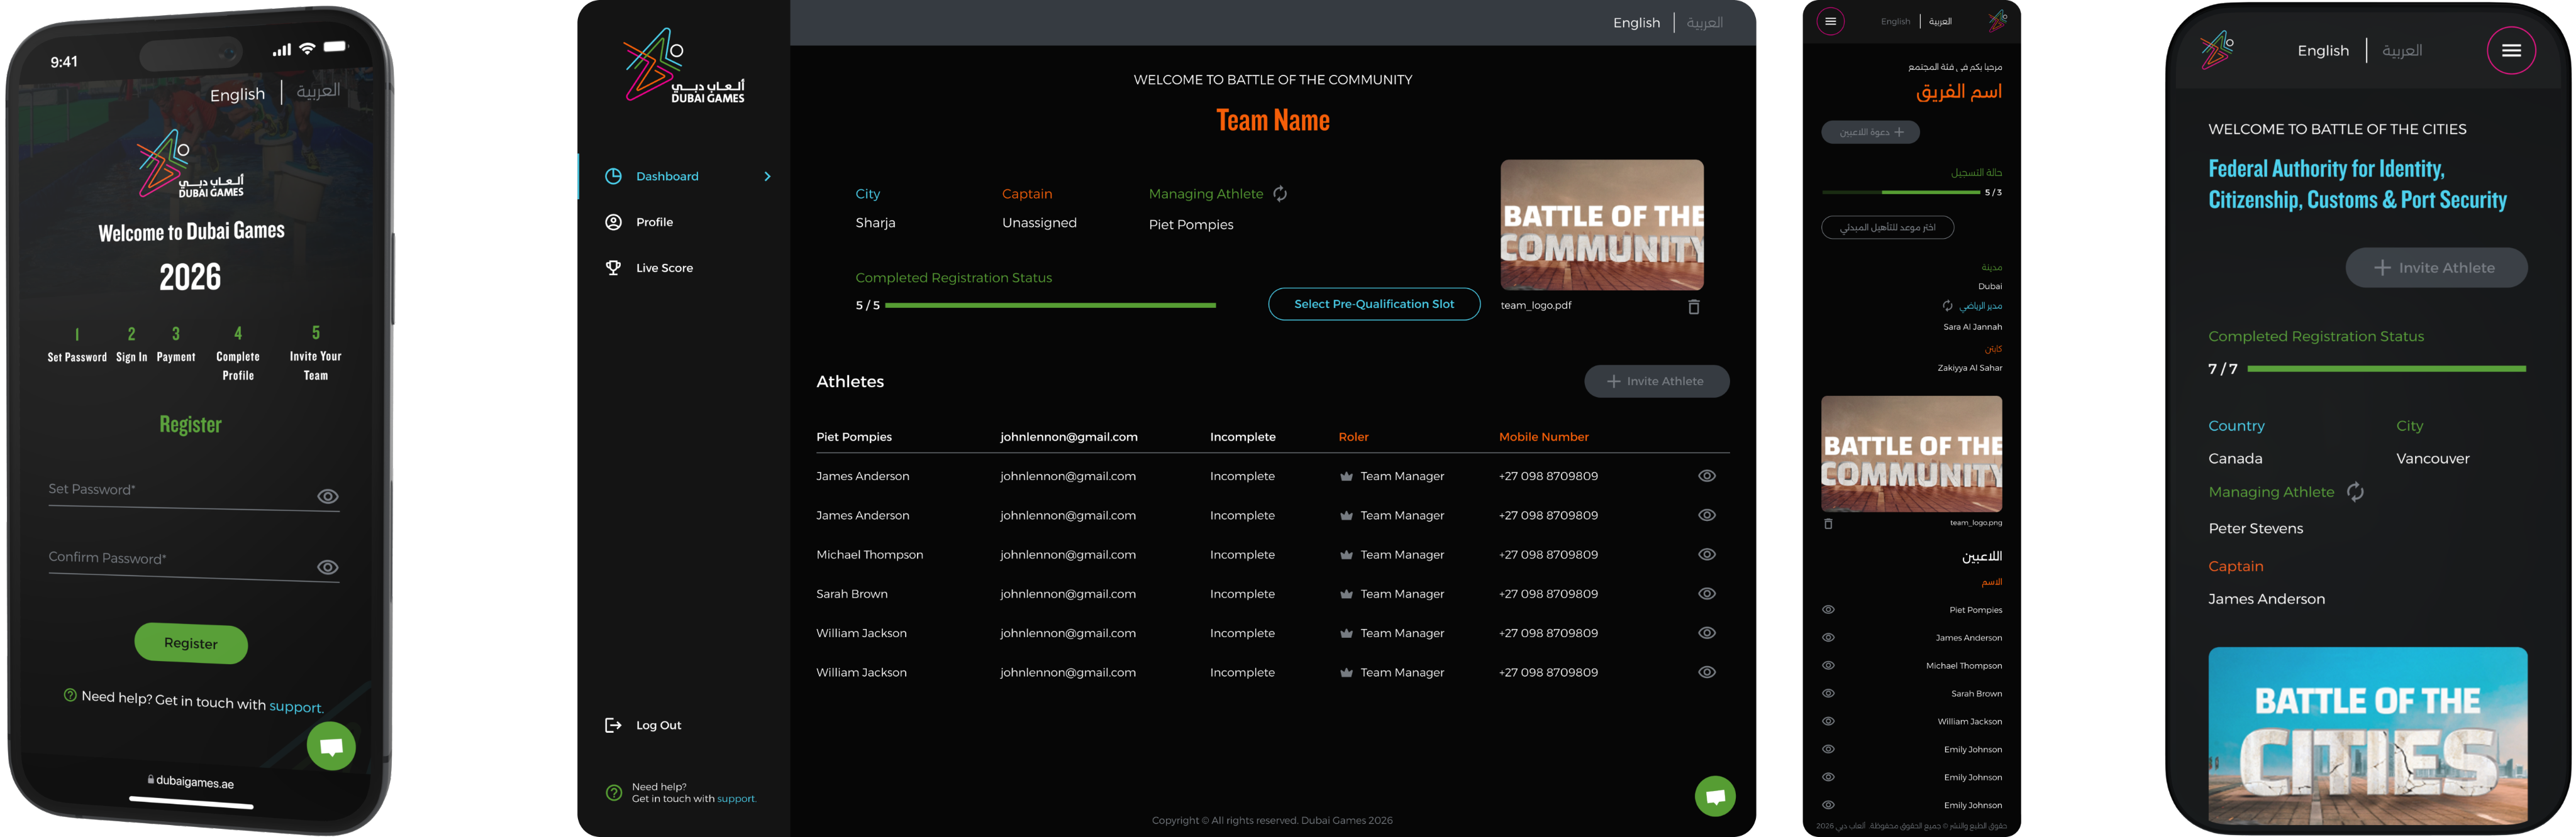The width and height of the screenshot is (2576, 837).
Task: Click eye icon beside Sarah Brown on Arabic mobile
Action: tap(1828, 693)
